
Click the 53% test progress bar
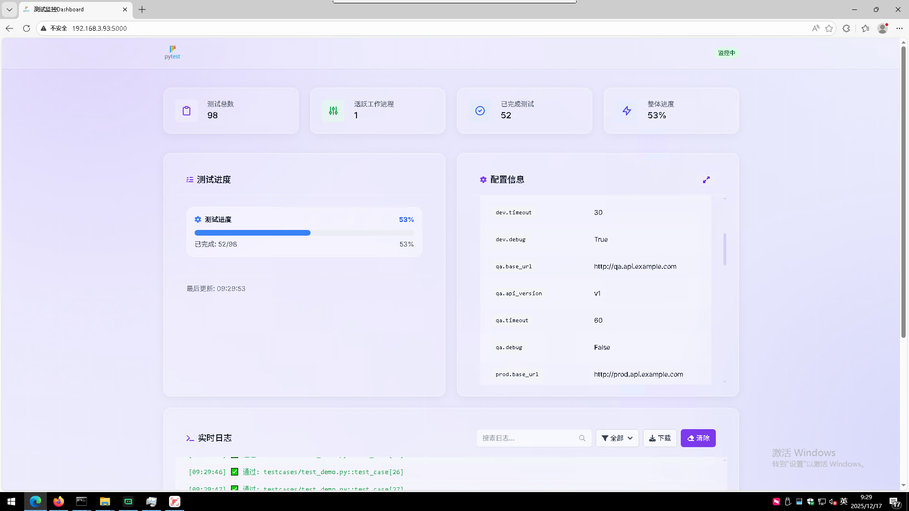click(x=304, y=233)
